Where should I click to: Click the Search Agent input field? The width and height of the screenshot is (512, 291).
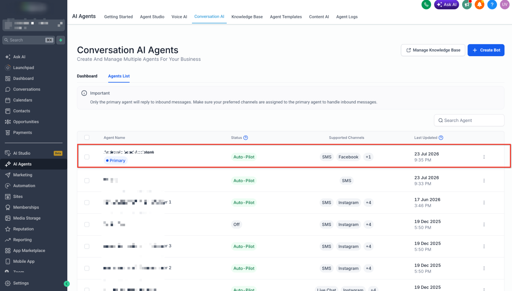pos(469,120)
